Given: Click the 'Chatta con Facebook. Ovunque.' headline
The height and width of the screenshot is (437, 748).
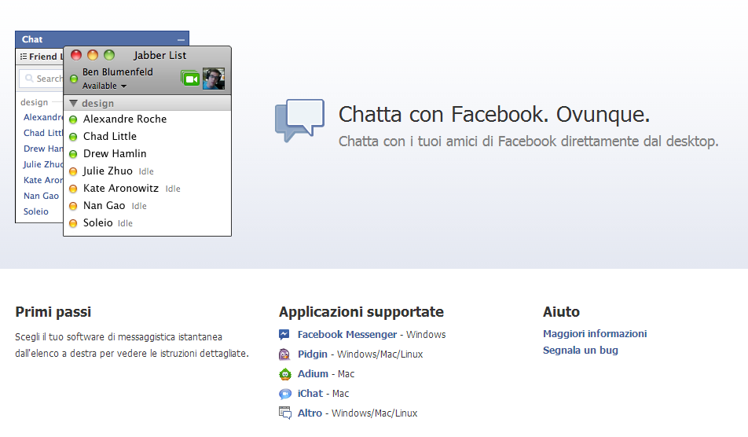Looking at the screenshot, I should [494, 115].
